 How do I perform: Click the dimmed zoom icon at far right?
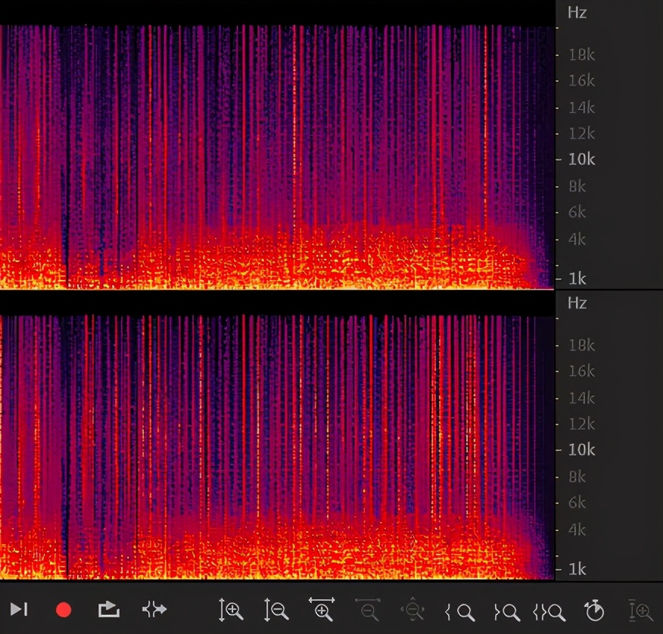pyautogui.click(x=640, y=610)
